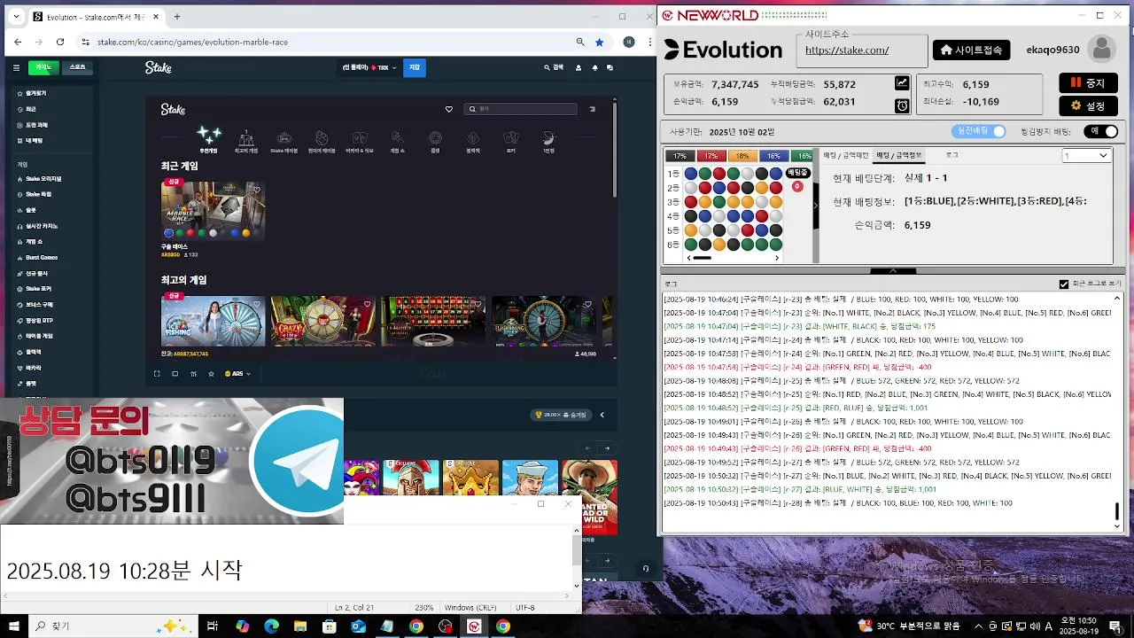Screen dimensions: 1134x638
Task: Open Stake Originals in sidebar
Action: click(x=43, y=178)
